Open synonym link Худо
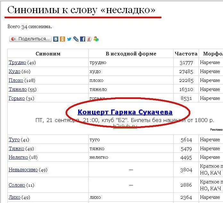Image resolution: width=223 pixels, height=203 pixels. (x=14, y=71)
